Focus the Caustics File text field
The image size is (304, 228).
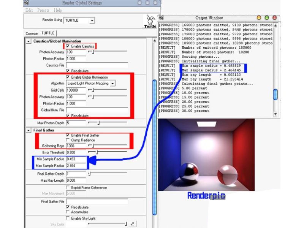tap(97, 65)
